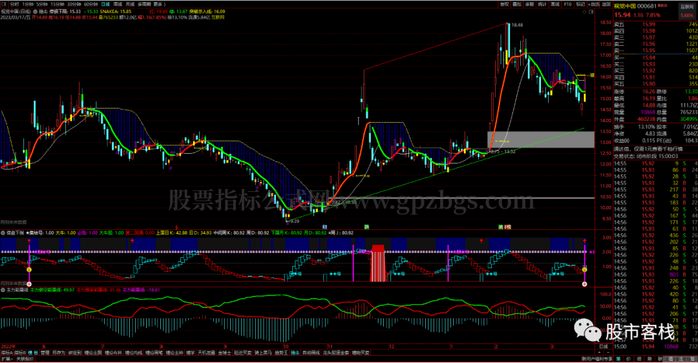Viewport: 698px width, 363px height.
Task: Toggle the 借盘下挑 indicator panel circle icon
Action: [3, 233]
